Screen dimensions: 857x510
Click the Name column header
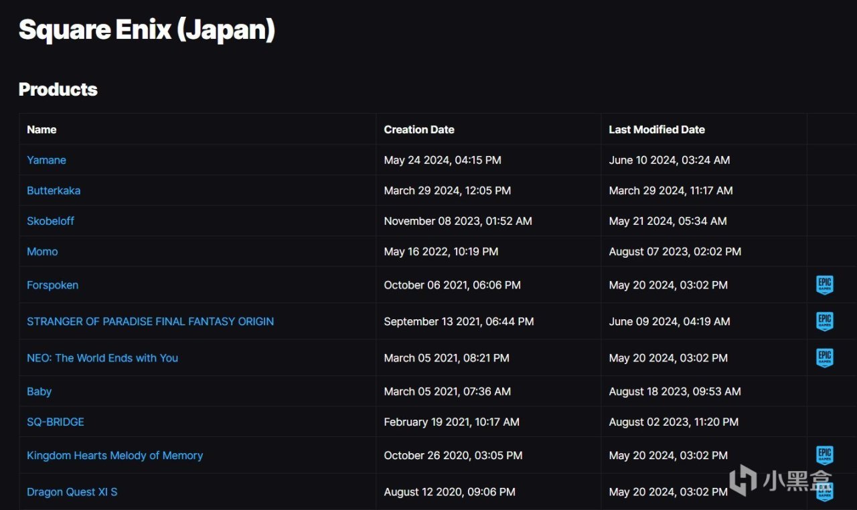point(42,130)
